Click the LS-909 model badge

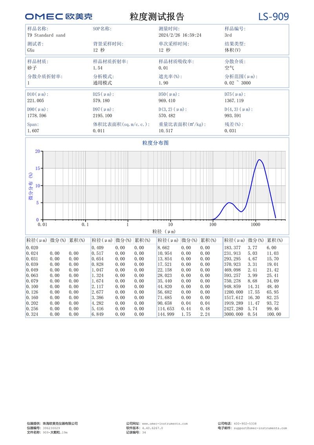click(x=273, y=16)
